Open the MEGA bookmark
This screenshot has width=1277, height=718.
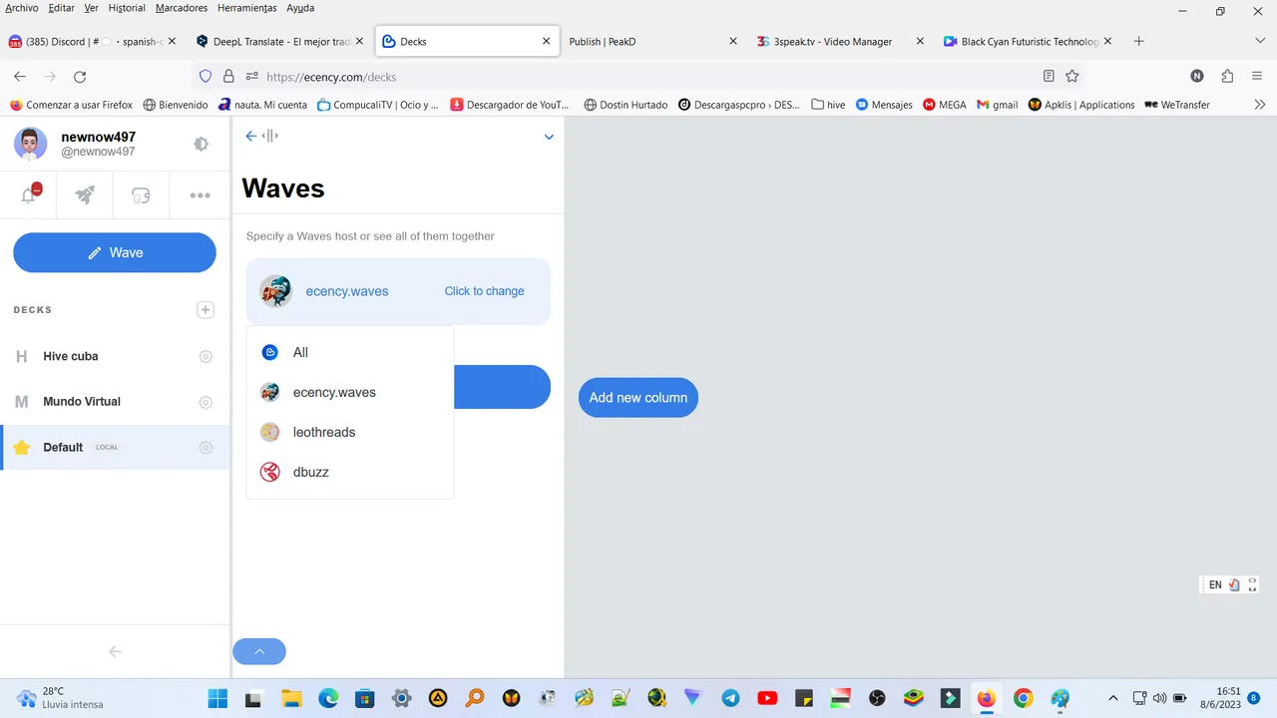[945, 105]
